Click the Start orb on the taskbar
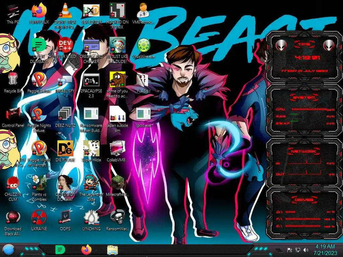This screenshot has width=343, height=257. (x=8, y=250)
